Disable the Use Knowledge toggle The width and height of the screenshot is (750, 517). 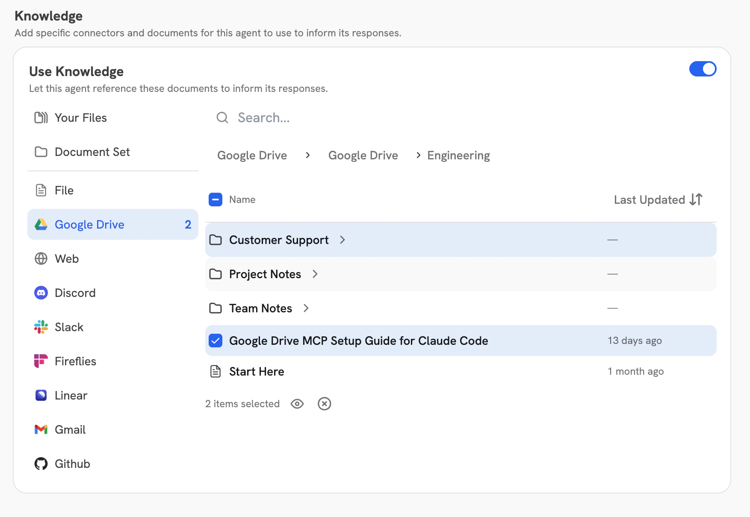click(x=703, y=69)
